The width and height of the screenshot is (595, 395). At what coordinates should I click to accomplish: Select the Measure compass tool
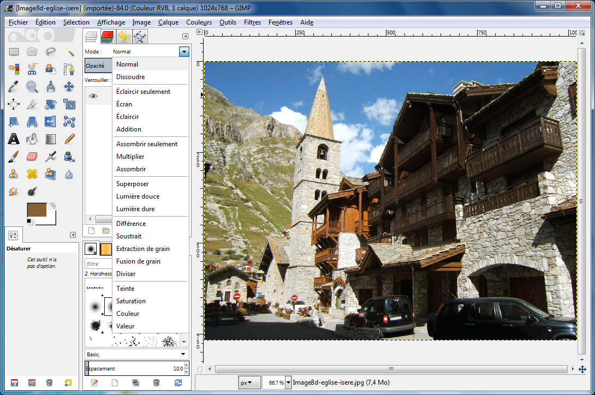coord(50,87)
